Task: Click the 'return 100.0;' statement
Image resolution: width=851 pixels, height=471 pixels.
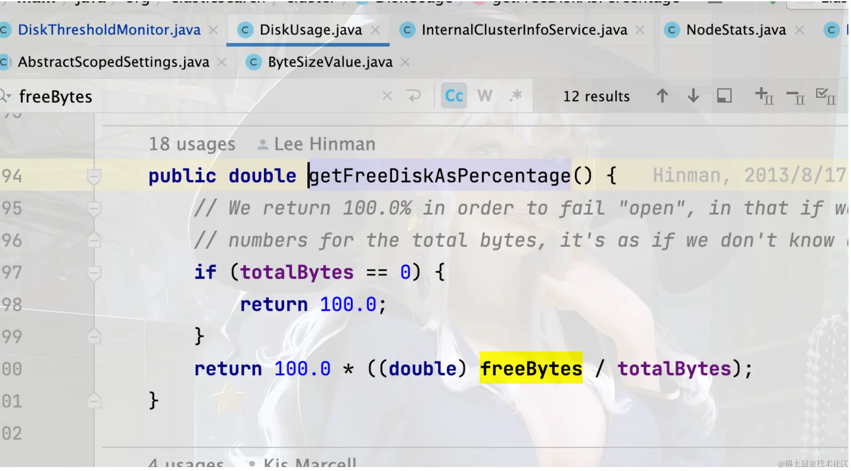Action: [x=313, y=305]
